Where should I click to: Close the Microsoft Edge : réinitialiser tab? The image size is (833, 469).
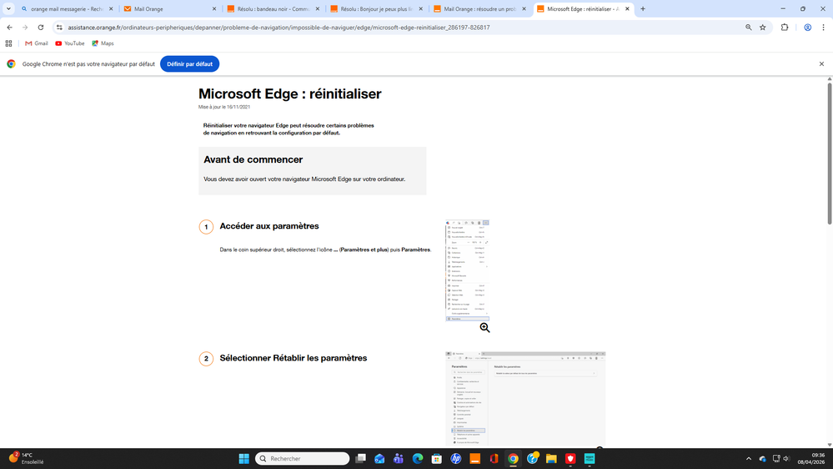point(627,9)
